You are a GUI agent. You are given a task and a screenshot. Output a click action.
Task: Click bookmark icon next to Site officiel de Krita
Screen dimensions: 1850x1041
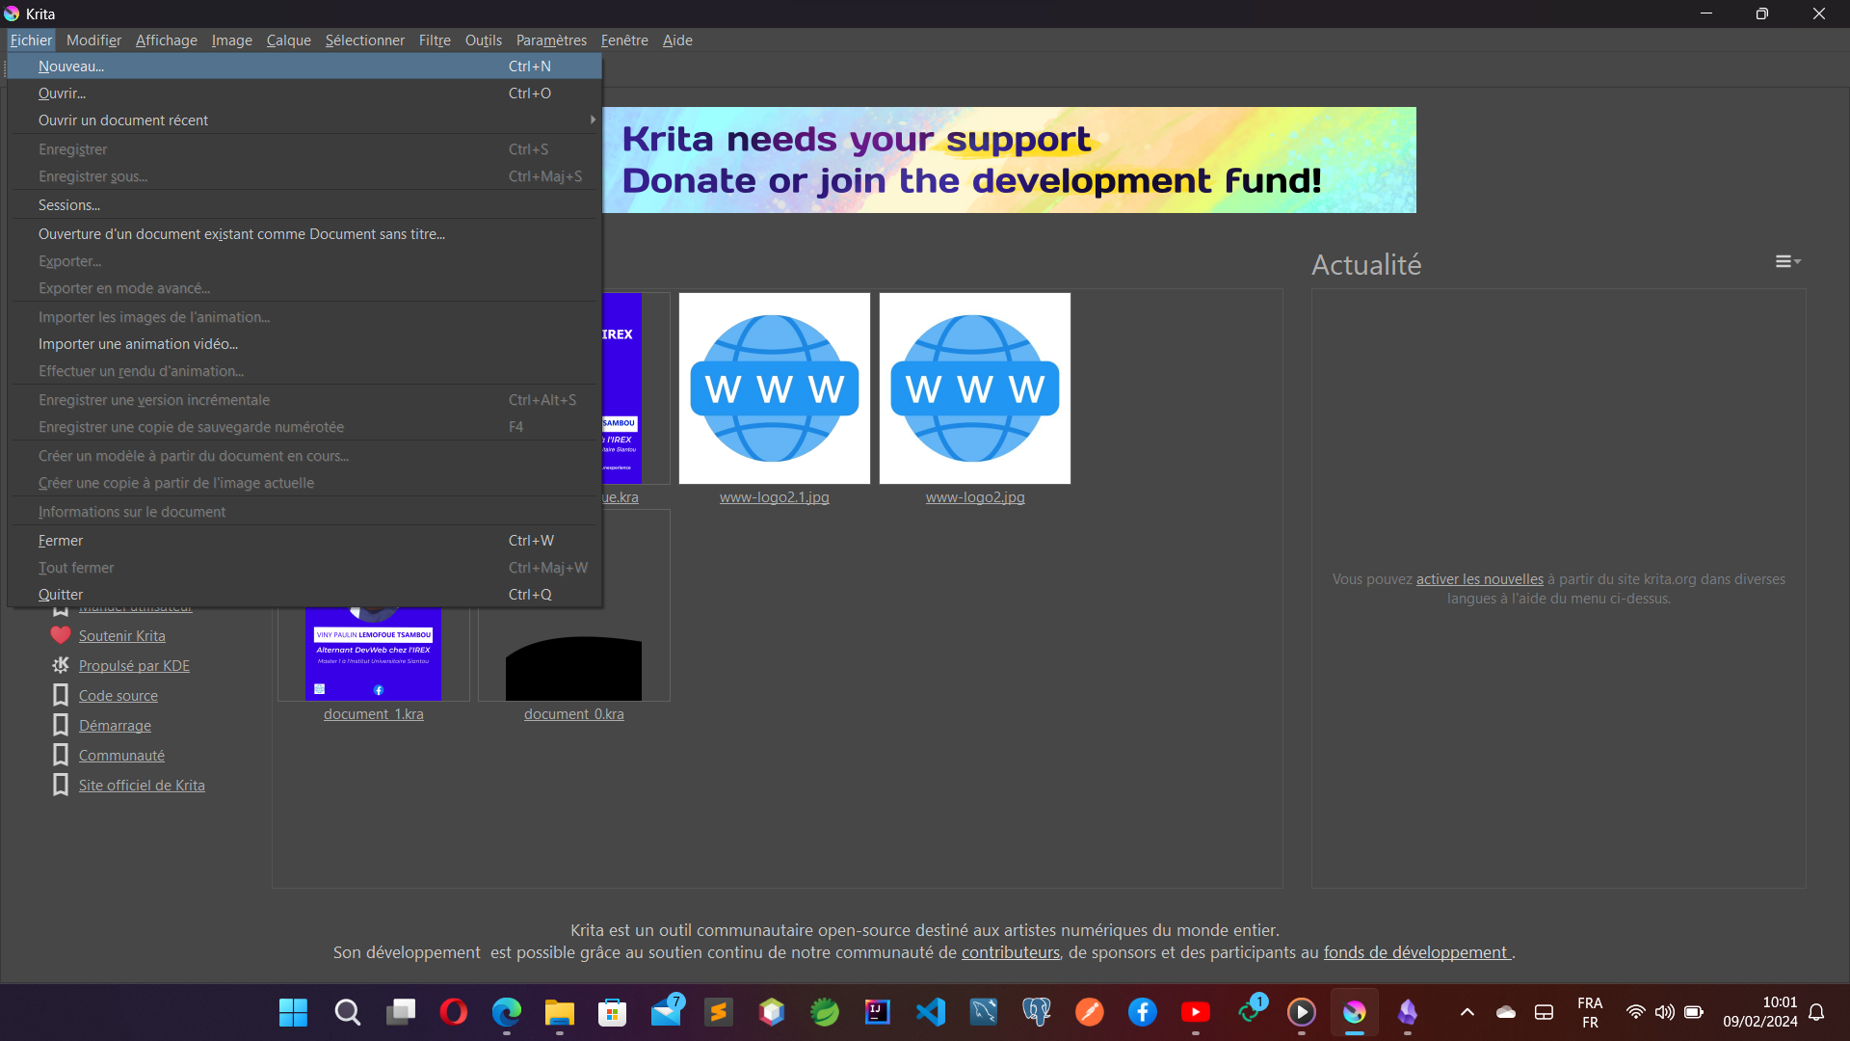pos(61,785)
